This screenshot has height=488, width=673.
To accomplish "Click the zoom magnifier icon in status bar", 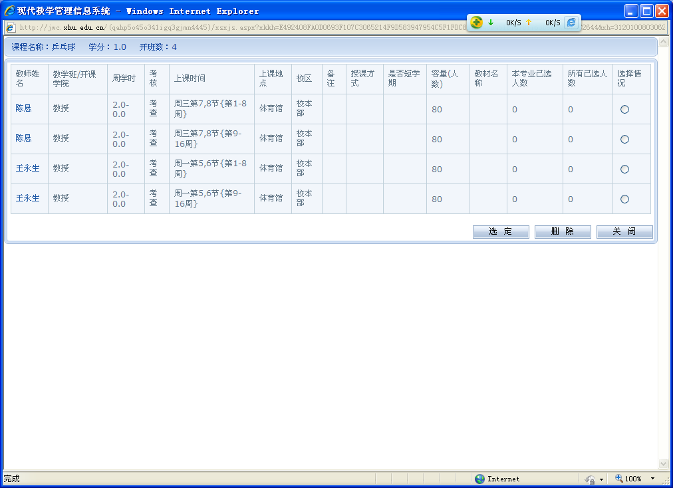I will [x=618, y=479].
